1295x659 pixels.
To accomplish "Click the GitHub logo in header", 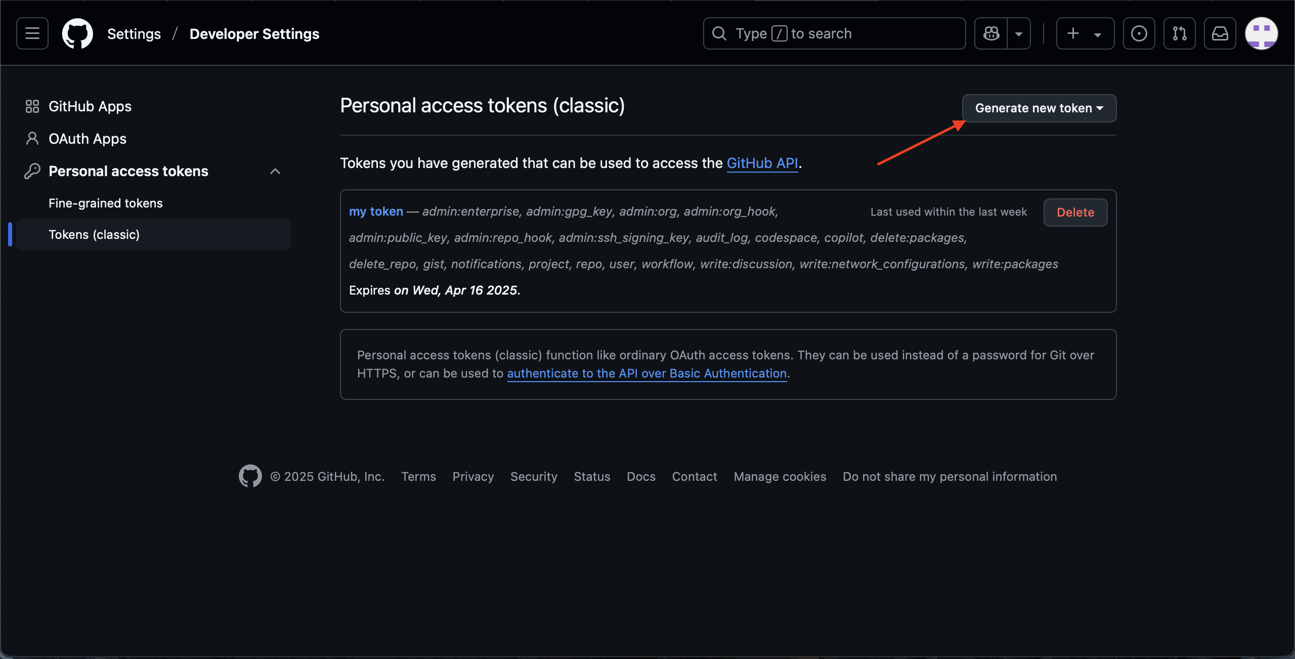I will [77, 33].
